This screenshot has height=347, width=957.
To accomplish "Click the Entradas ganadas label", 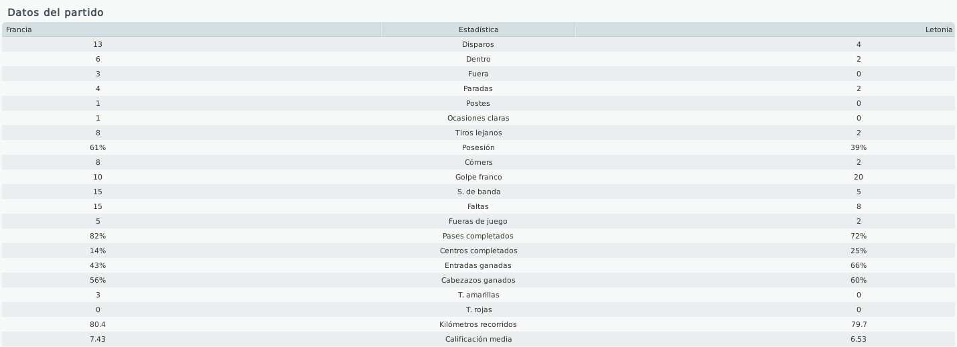I will (x=478, y=265).
